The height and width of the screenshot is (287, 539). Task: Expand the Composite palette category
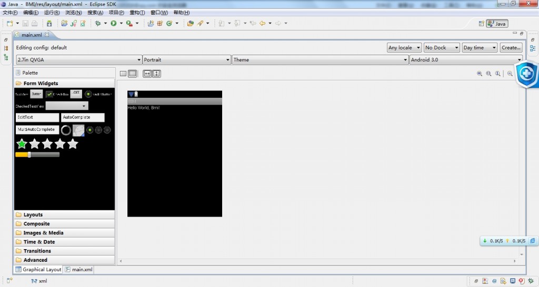point(64,224)
